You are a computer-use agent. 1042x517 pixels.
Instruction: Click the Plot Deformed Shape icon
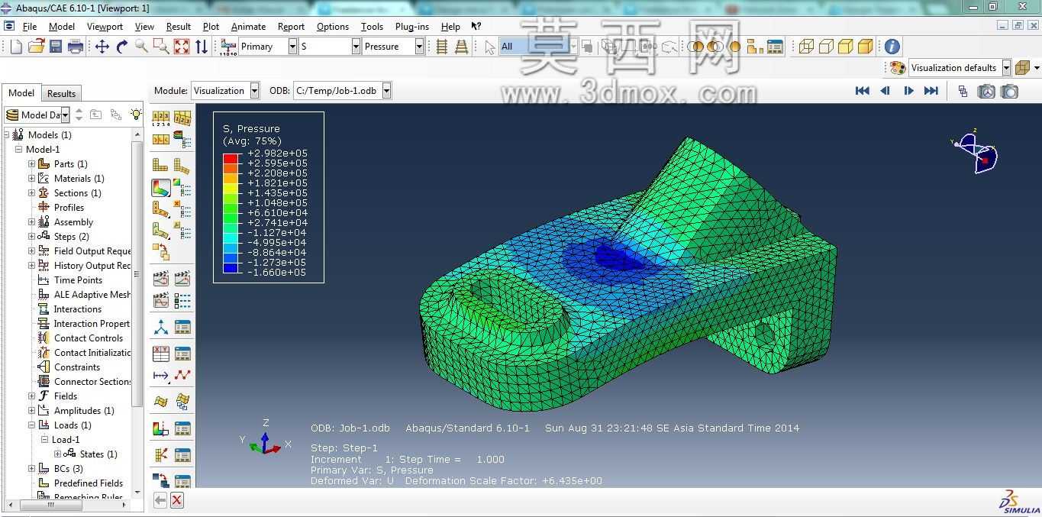[182, 165]
